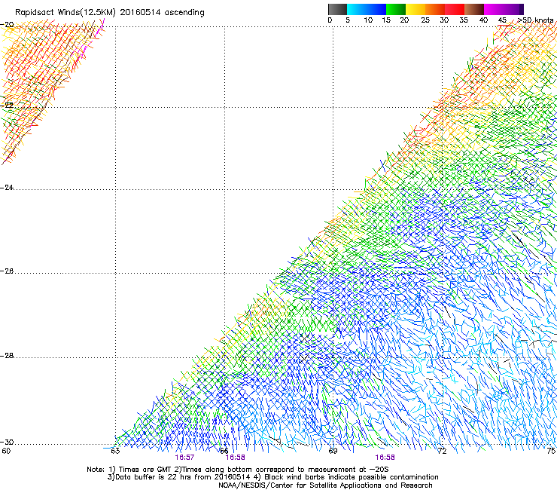Click the 'Data buffer is 22 hrs' note line

272,477
